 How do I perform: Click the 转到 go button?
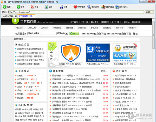pyautogui.click(x=149, y=12)
